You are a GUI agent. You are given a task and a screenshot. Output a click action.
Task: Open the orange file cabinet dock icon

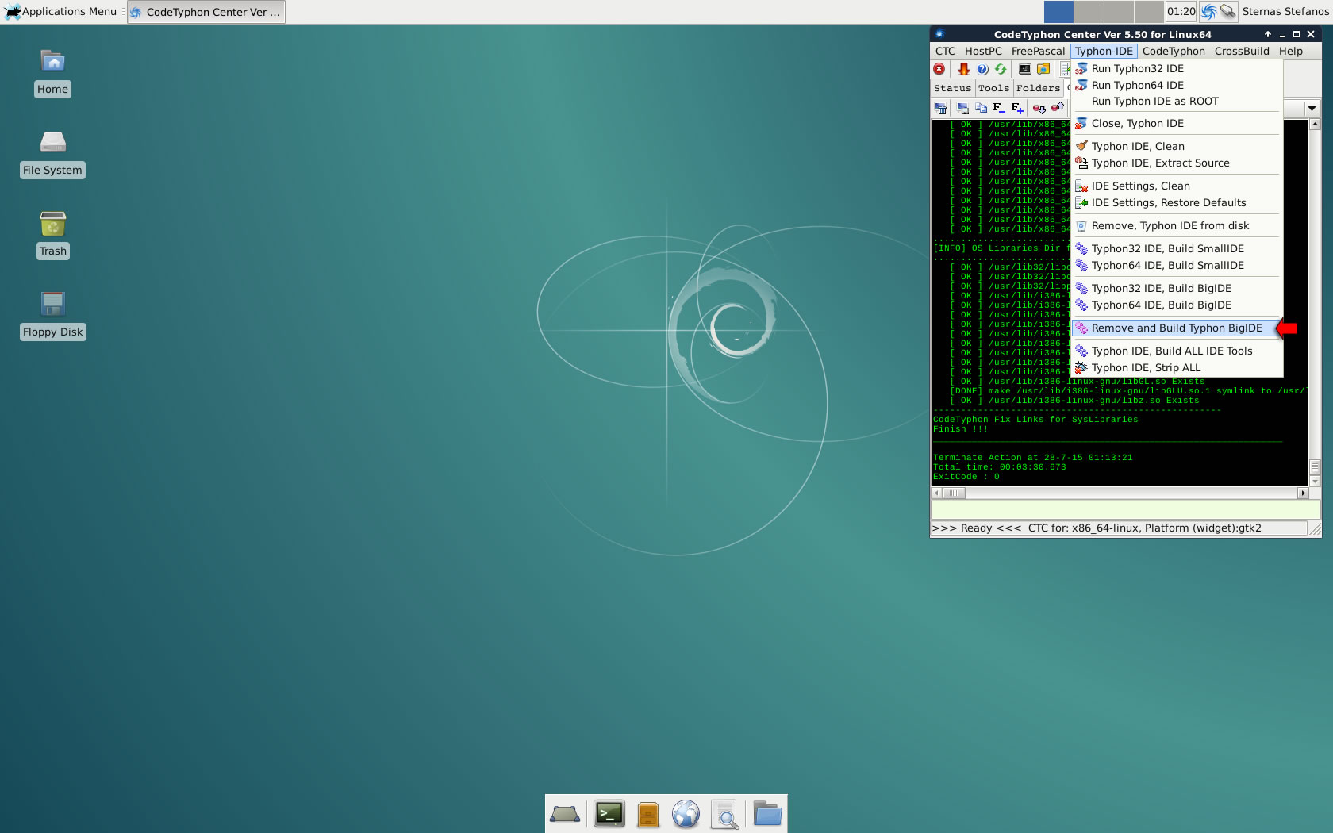tap(648, 814)
